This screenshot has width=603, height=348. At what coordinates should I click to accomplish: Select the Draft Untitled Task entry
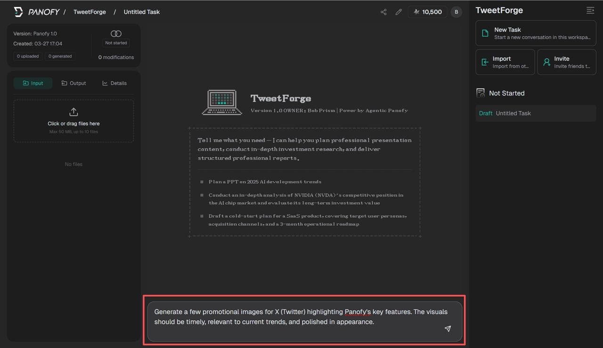tap(513, 113)
